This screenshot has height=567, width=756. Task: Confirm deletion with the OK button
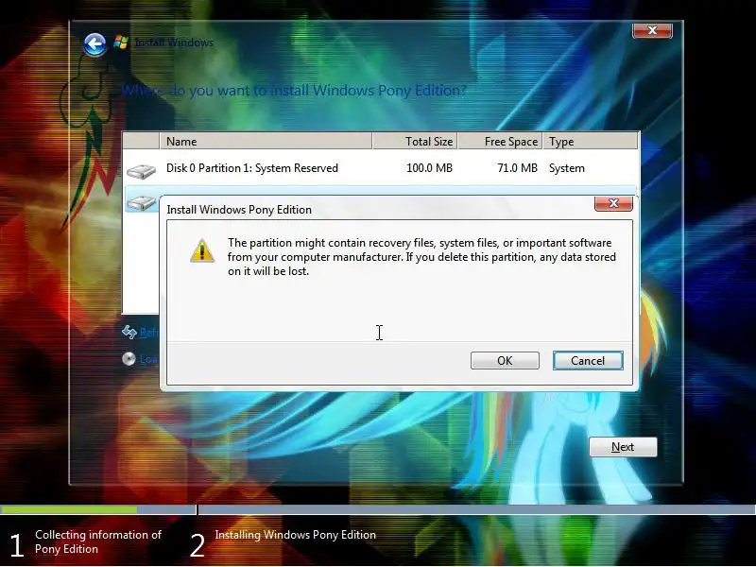[x=505, y=361]
